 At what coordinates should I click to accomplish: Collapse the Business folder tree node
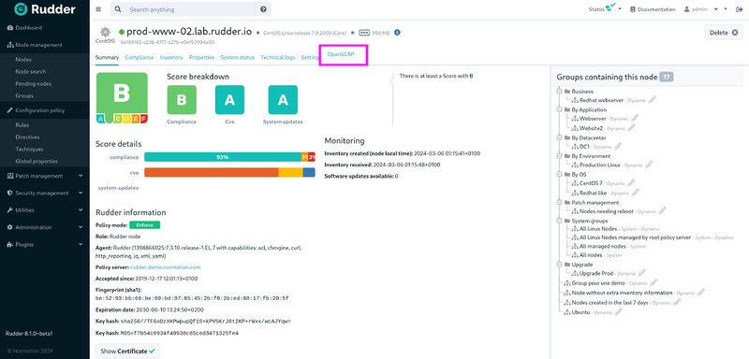click(x=559, y=91)
